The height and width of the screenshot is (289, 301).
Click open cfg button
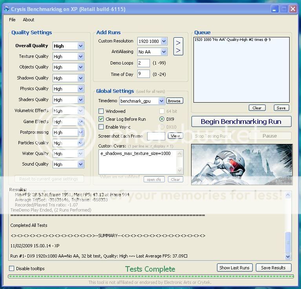pos(154,179)
